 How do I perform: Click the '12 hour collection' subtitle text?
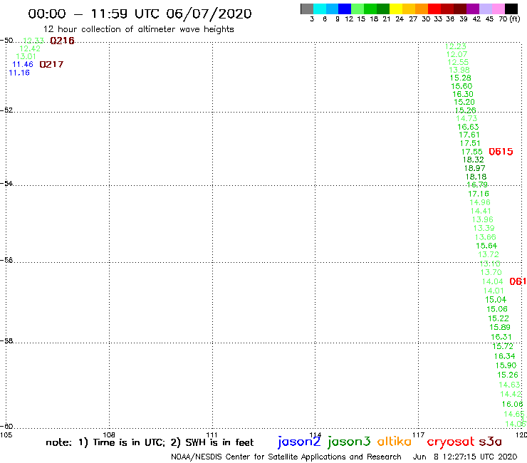[138, 29]
